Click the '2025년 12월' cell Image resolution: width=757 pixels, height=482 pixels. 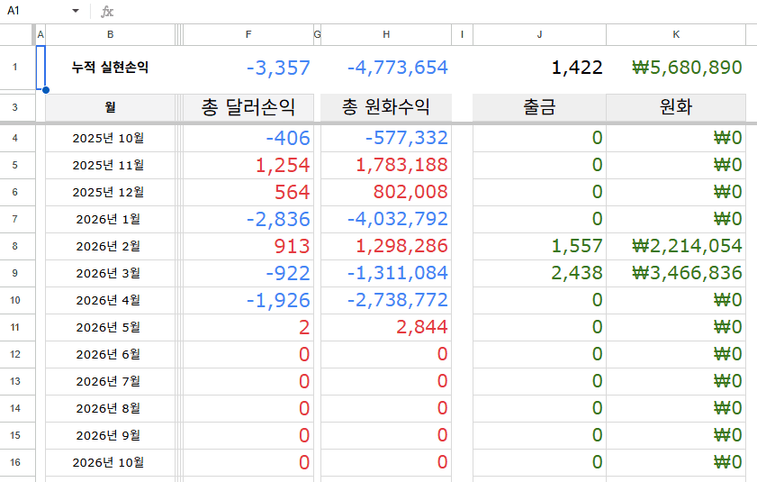pos(110,193)
